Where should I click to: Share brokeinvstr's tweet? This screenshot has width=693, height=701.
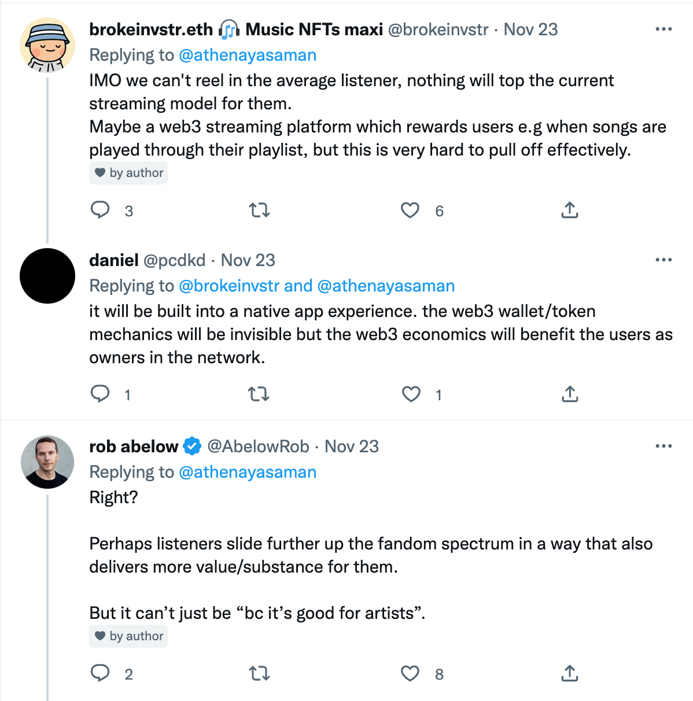pyautogui.click(x=570, y=210)
